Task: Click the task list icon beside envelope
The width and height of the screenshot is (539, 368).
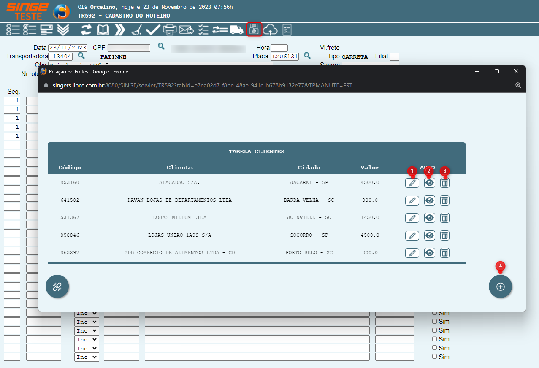Action: point(203,30)
